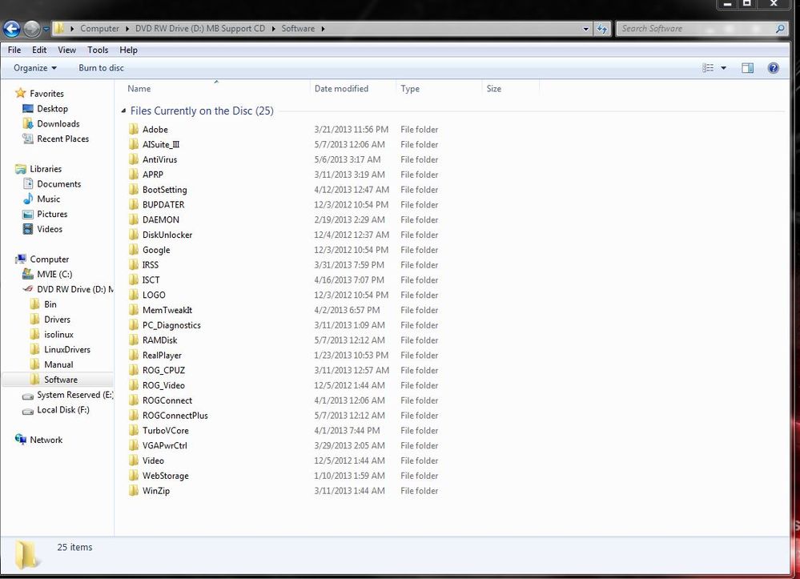Viewport: 800px width, 579px height.
Task: Click Computer in the address breadcrumb
Action: coord(99,29)
